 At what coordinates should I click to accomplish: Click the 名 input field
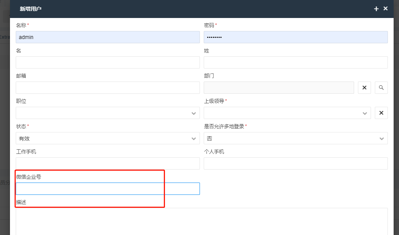(108, 62)
